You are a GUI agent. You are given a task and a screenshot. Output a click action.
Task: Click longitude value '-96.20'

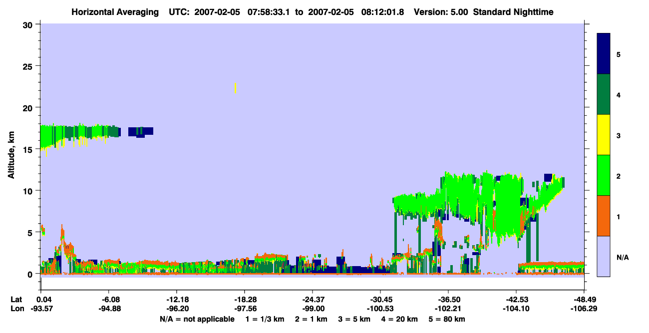tap(177, 309)
